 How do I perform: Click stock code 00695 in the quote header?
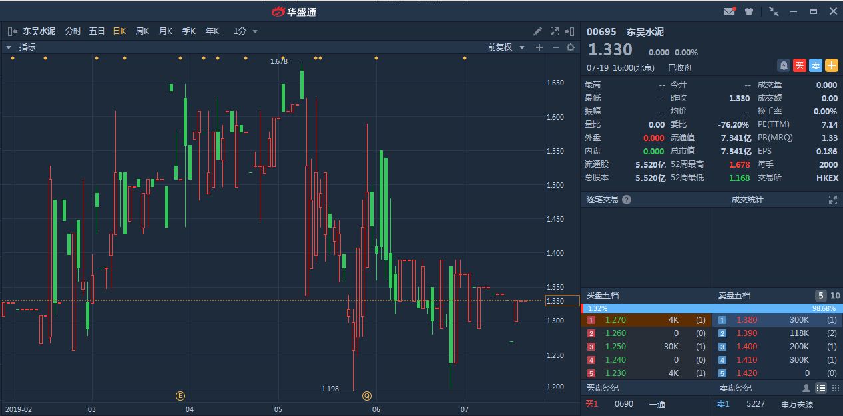(601, 32)
